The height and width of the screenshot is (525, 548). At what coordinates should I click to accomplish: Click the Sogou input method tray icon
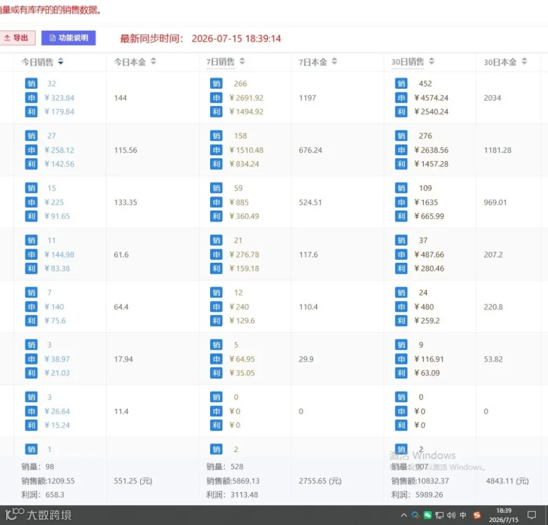tap(477, 515)
